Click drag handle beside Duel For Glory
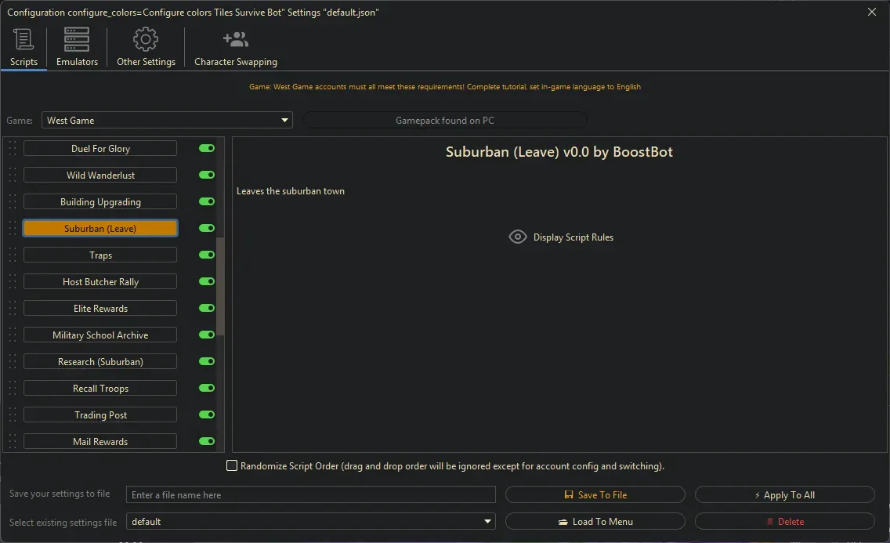The width and height of the screenshot is (890, 543). pos(12,148)
